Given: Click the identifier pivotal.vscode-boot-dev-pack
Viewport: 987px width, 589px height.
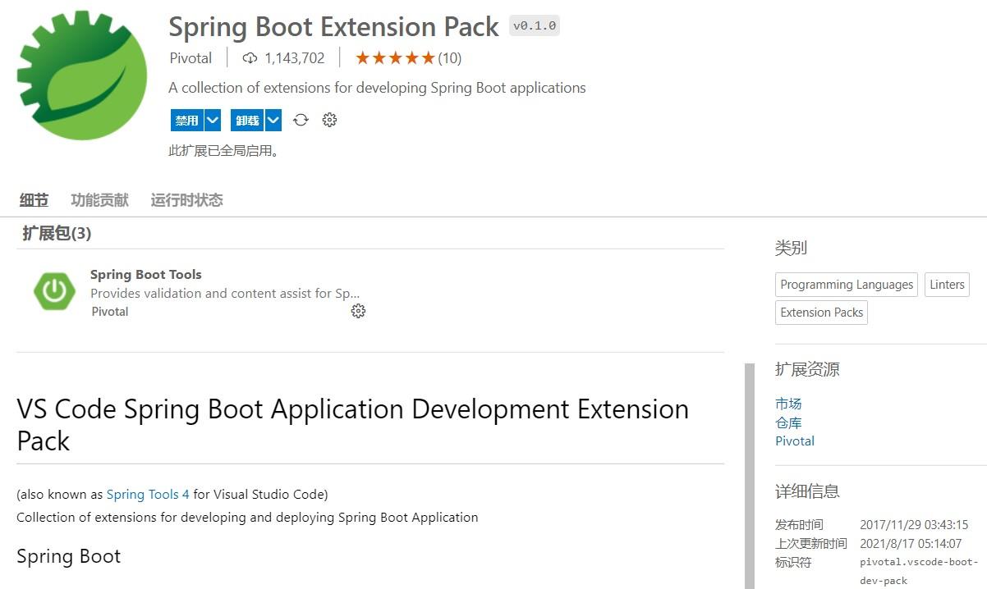Looking at the screenshot, I should [919, 571].
